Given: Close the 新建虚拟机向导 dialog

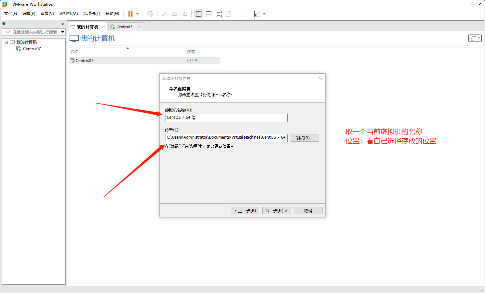Looking at the screenshot, I should (320, 78).
